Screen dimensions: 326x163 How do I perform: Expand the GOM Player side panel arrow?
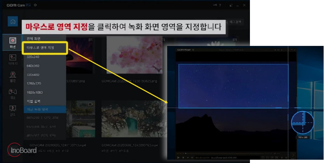pyautogui.click(x=293, y=156)
